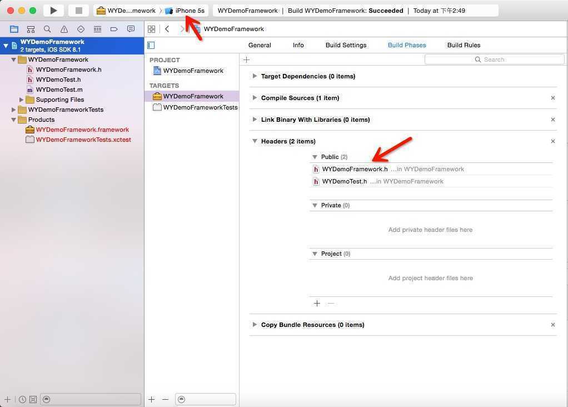The width and height of the screenshot is (568, 407).
Task: Delete the Copy Bundle Resources phase
Action: [x=553, y=325]
